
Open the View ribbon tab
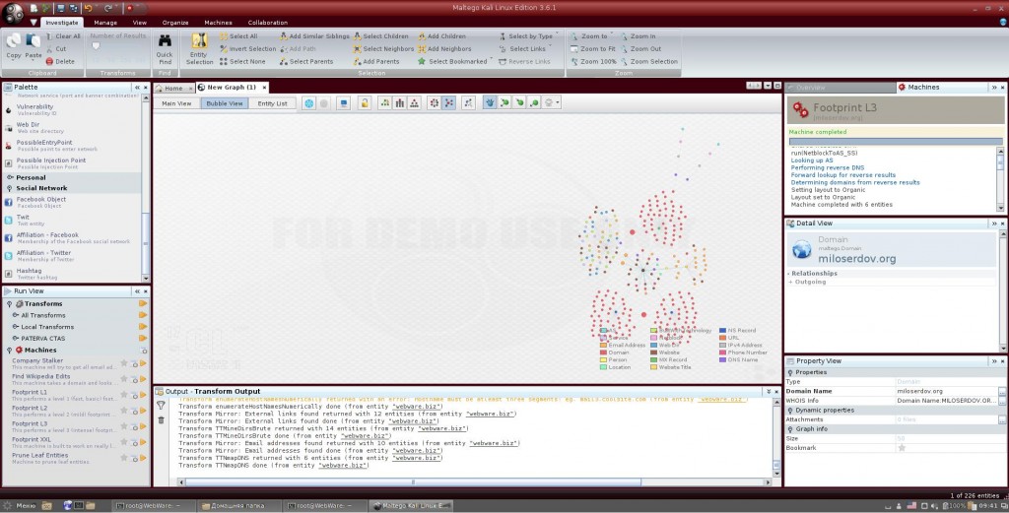click(140, 23)
